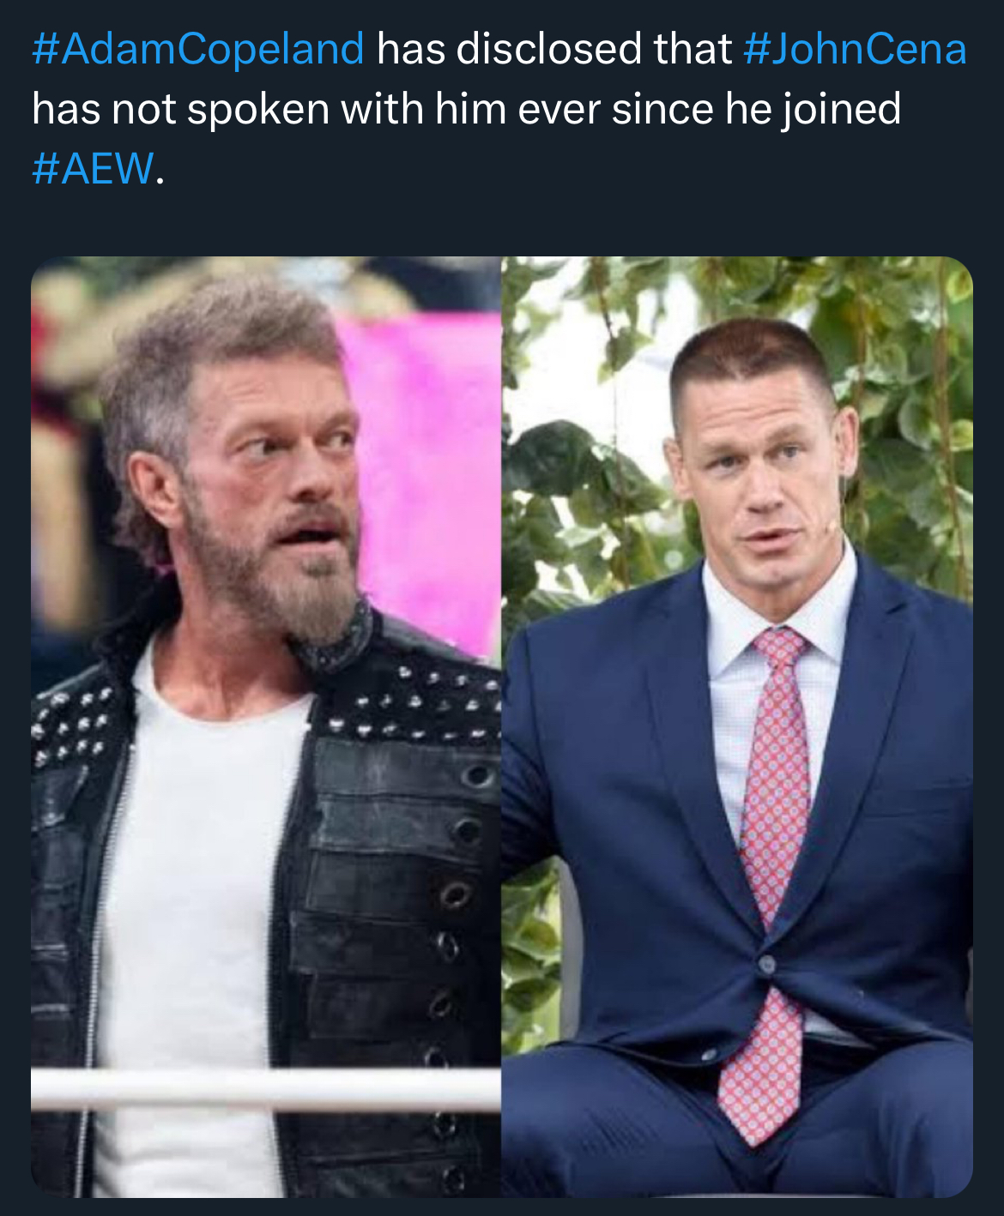Click the suit jacket button in right photo
This screenshot has height=1216, width=1004.
click(x=766, y=964)
